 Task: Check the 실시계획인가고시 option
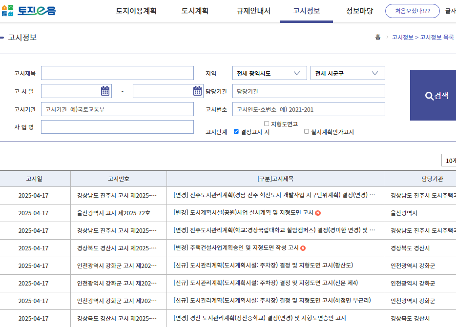[x=307, y=131]
